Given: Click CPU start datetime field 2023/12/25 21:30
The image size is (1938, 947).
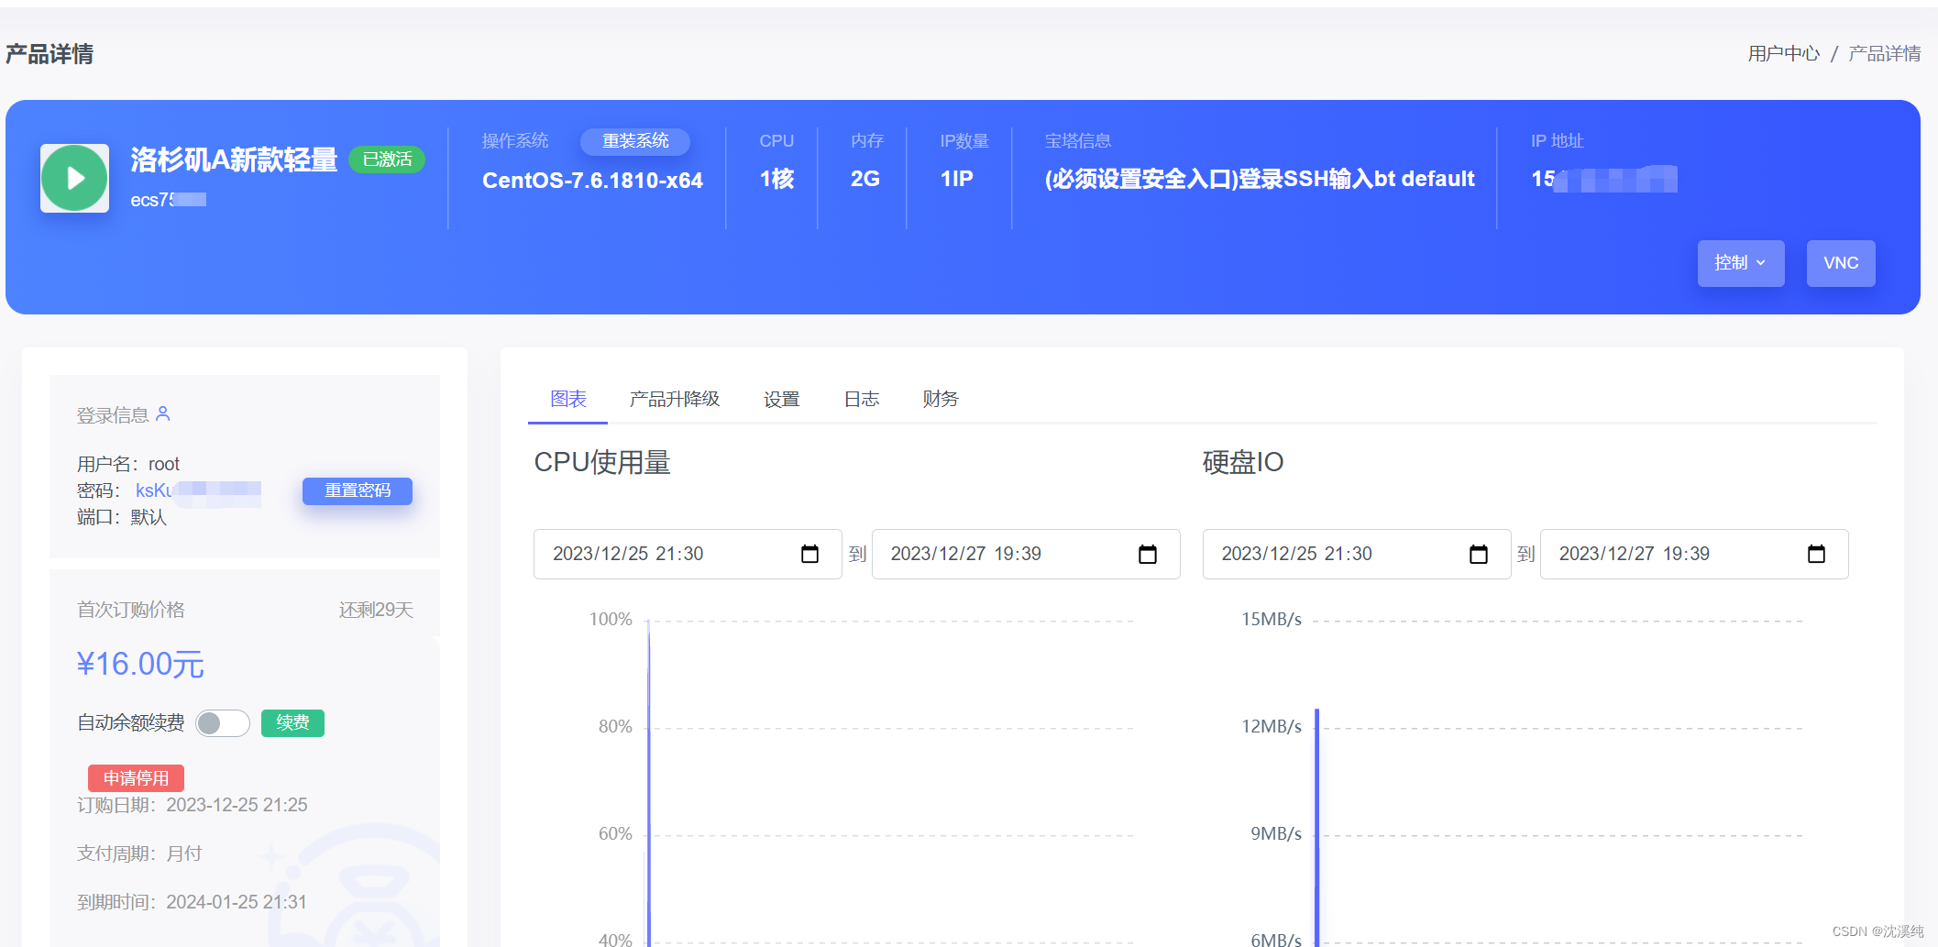Looking at the screenshot, I should [688, 554].
